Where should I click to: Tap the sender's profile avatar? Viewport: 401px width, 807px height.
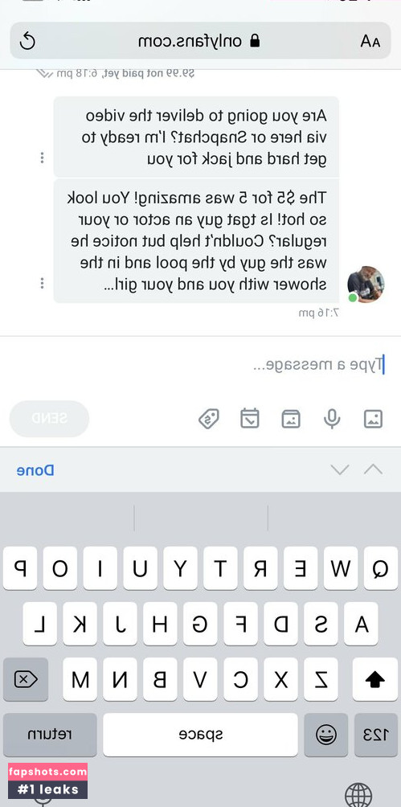(x=366, y=285)
